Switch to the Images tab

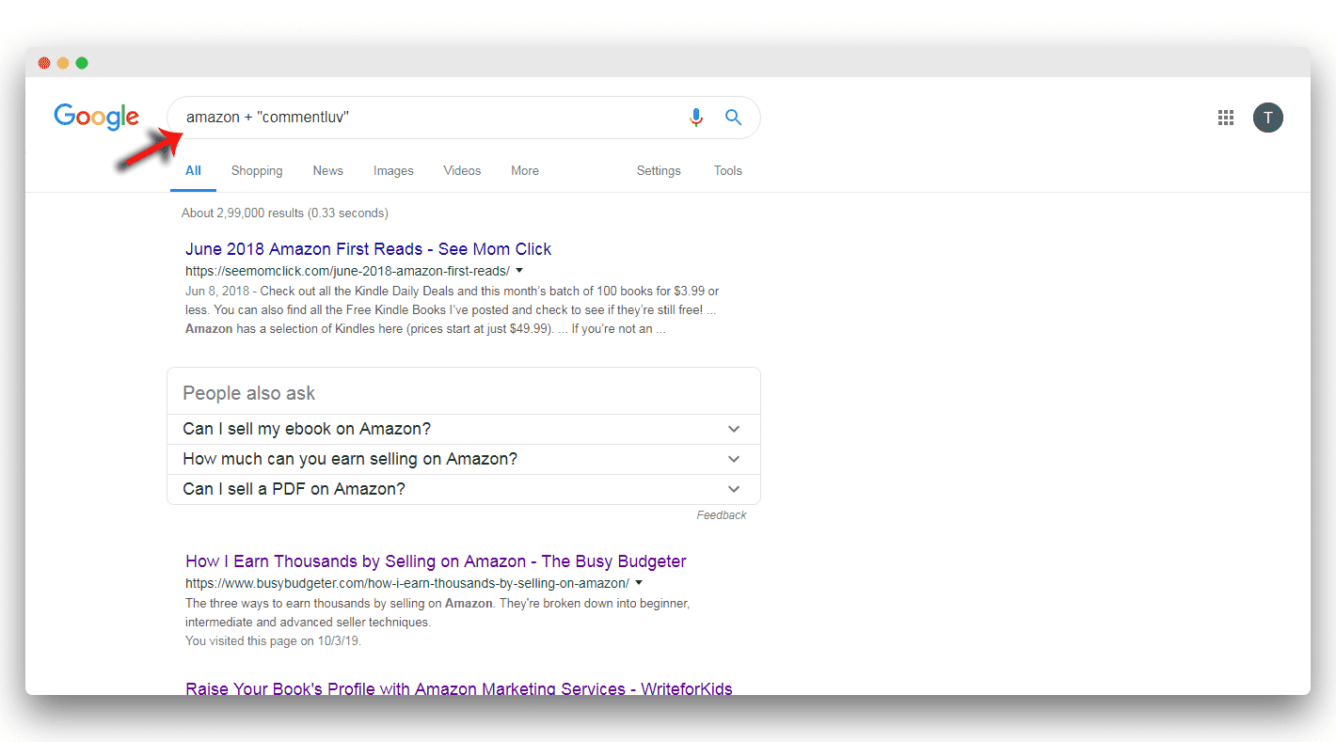coord(393,171)
